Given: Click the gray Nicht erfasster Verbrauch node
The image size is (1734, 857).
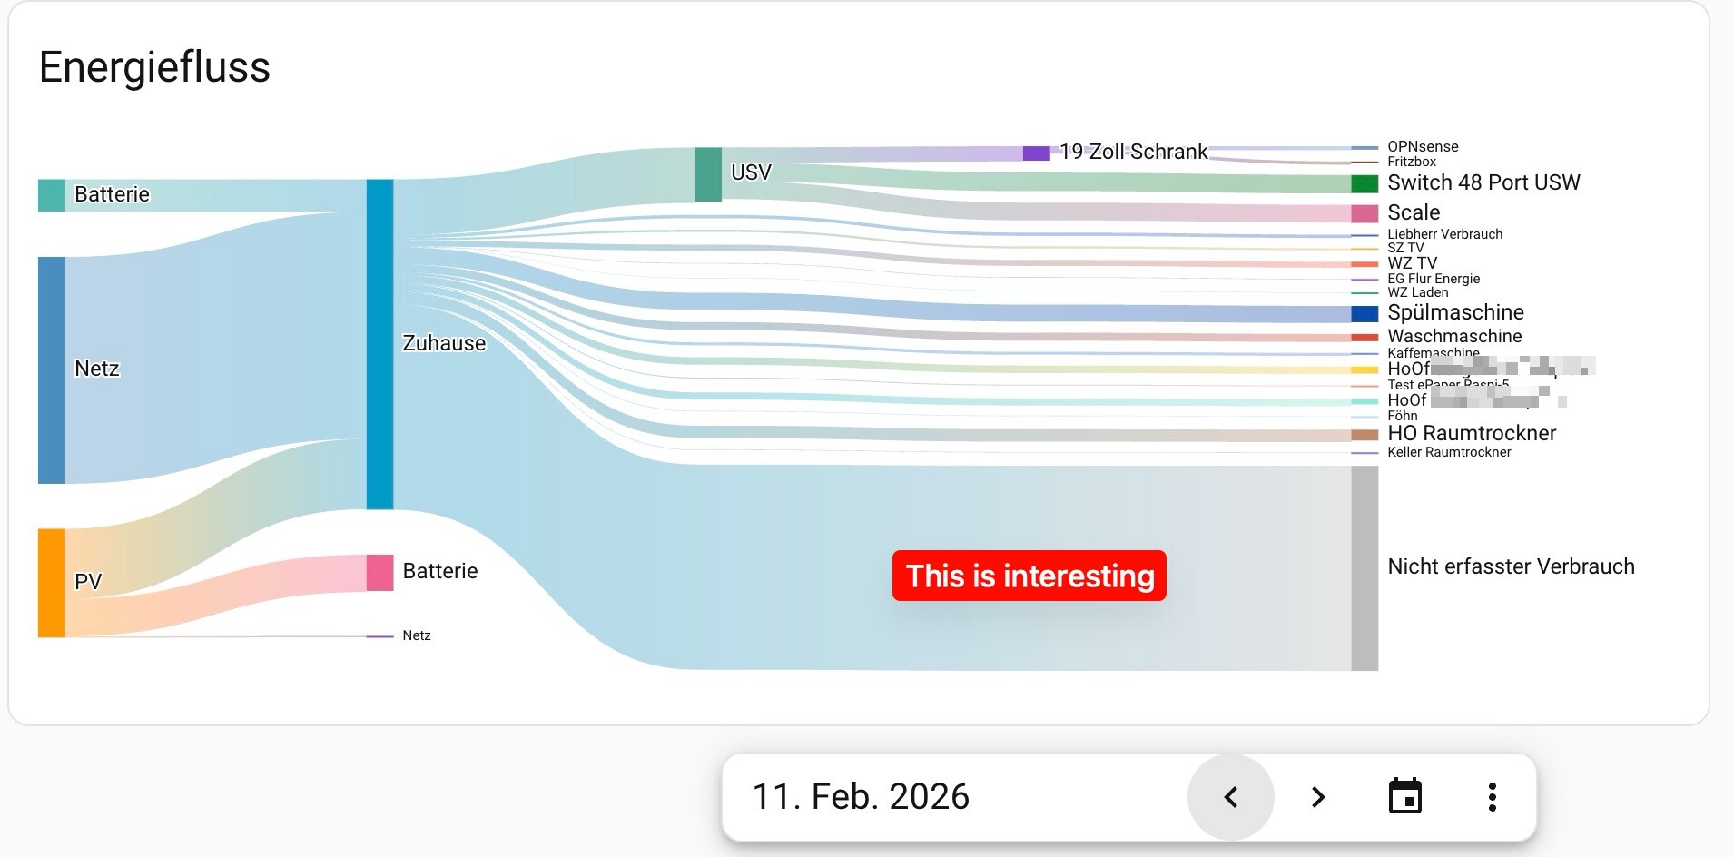Looking at the screenshot, I should (x=1364, y=568).
